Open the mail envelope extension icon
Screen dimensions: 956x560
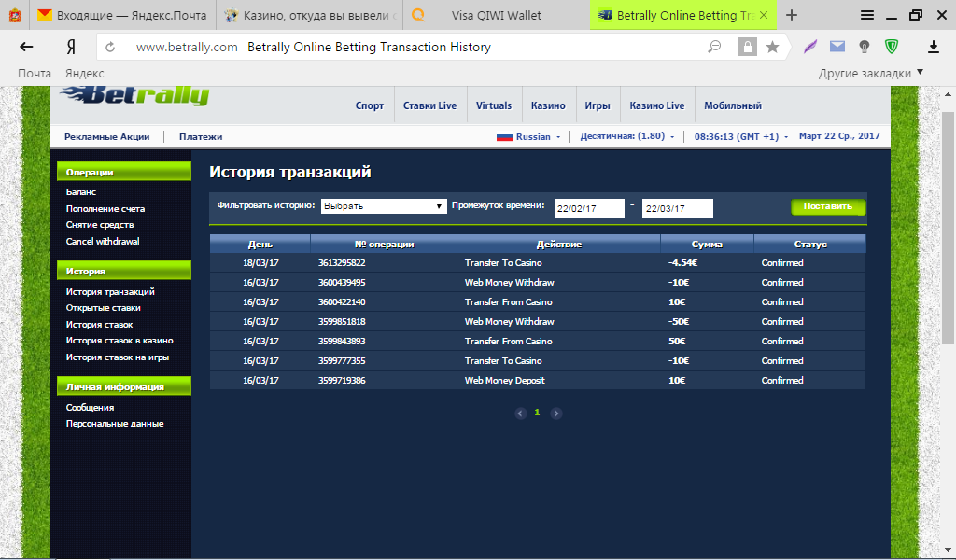pos(837,47)
